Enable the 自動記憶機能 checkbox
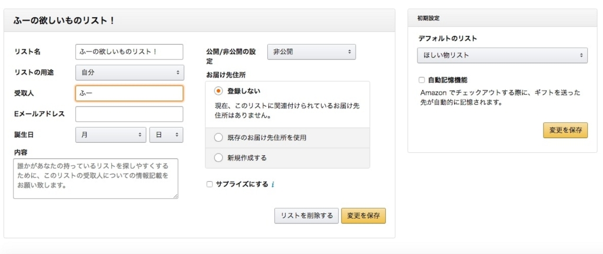 click(422, 80)
